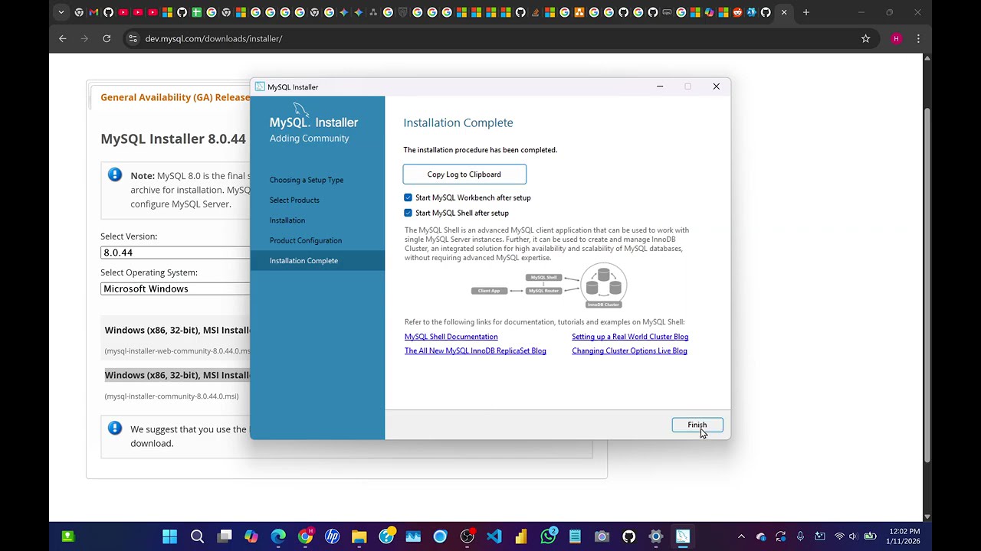Open Changing Cluster Options Live Blog link
This screenshot has height=551, width=981.
(x=629, y=350)
